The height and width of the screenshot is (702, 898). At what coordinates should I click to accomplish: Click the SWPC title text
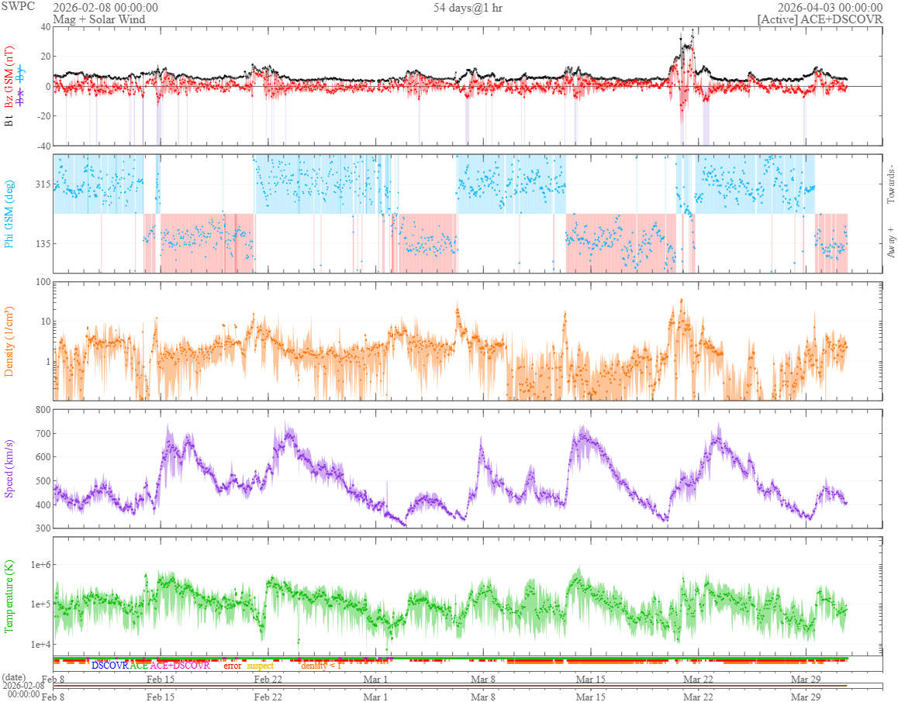18,6
